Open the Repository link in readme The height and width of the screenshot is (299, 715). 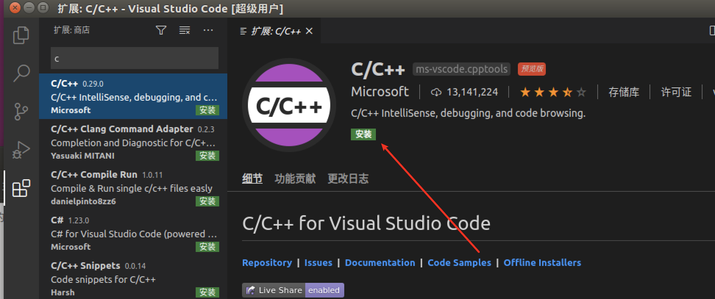coord(267,263)
